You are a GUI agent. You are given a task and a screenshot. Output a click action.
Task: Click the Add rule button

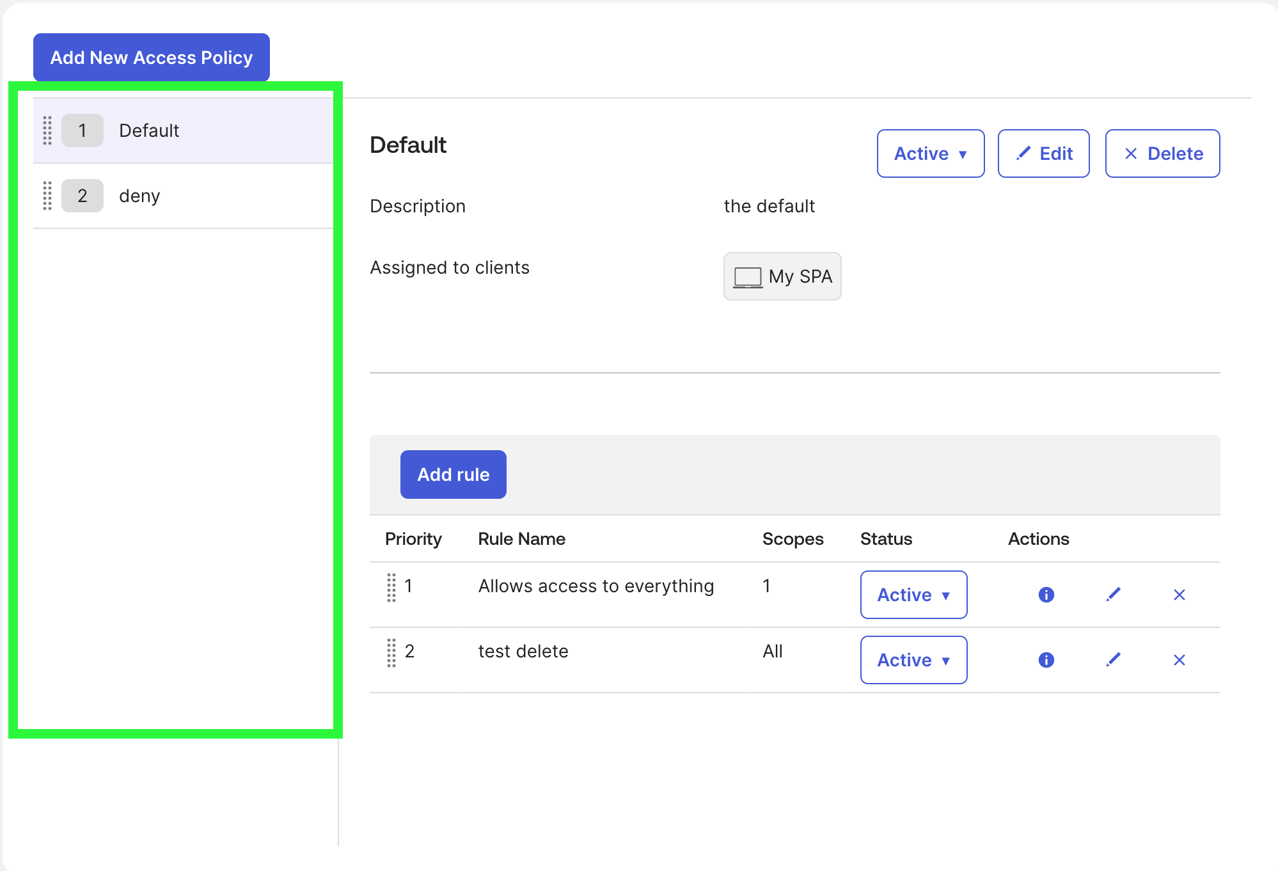coord(454,475)
